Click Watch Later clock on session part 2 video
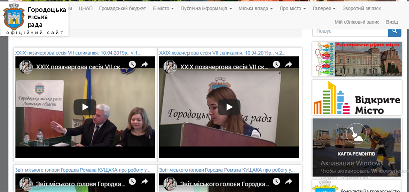Image resolution: width=409 pixels, height=192 pixels. pyautogui.click(x=277, y=64)
